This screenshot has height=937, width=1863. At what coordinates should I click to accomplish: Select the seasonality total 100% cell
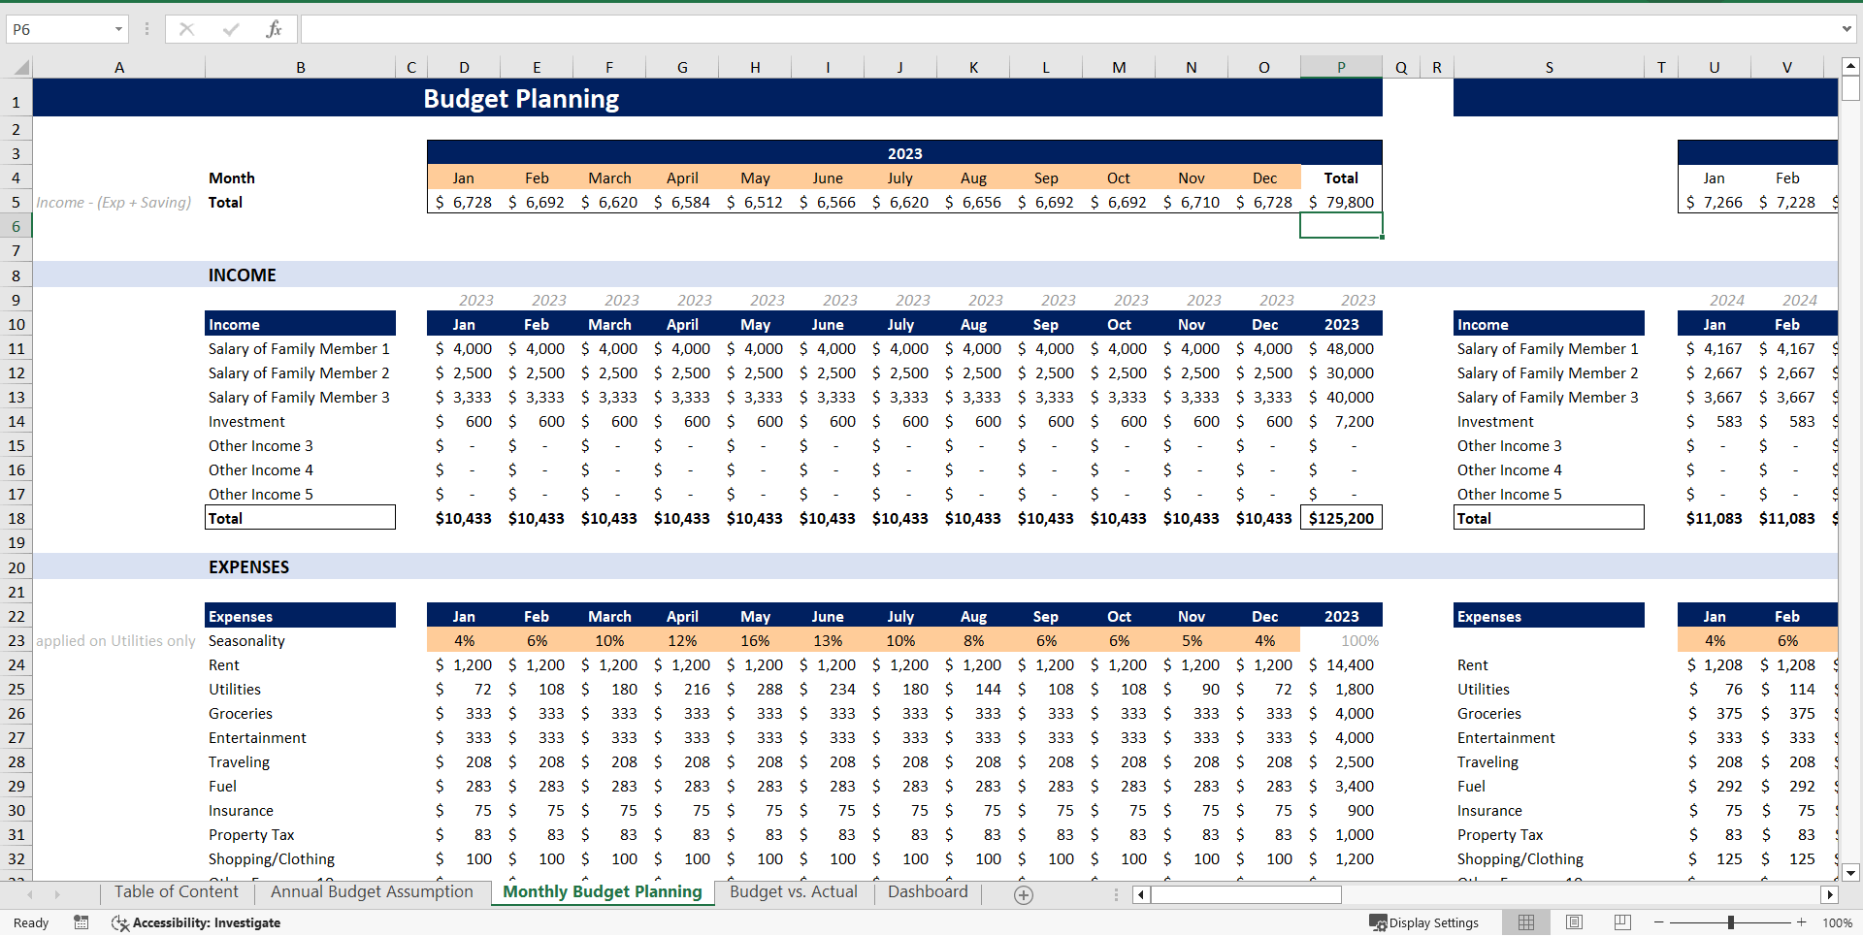click(1341, 640)
